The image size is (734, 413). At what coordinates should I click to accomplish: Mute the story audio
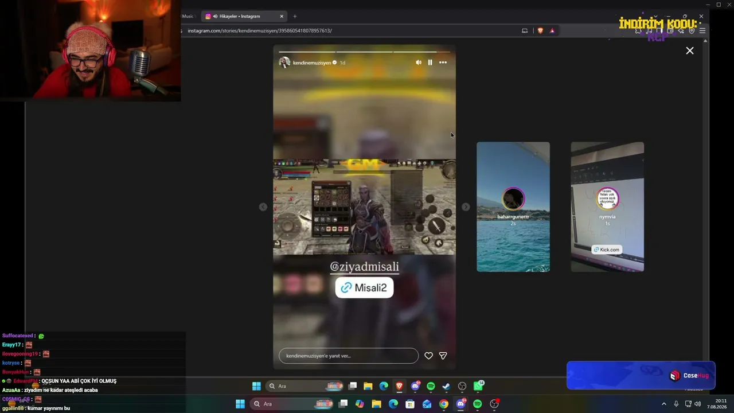coord(419,63)
